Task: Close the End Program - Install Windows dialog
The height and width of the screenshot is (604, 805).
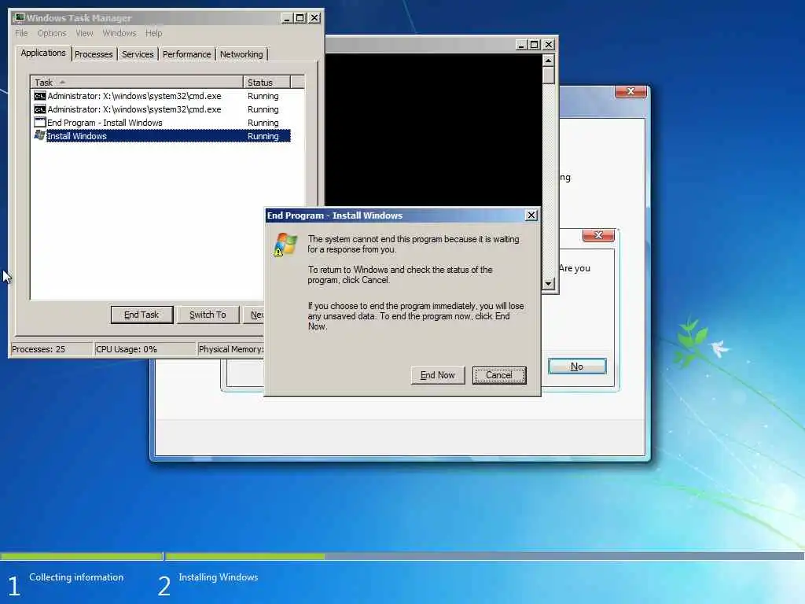Action: 531,215
